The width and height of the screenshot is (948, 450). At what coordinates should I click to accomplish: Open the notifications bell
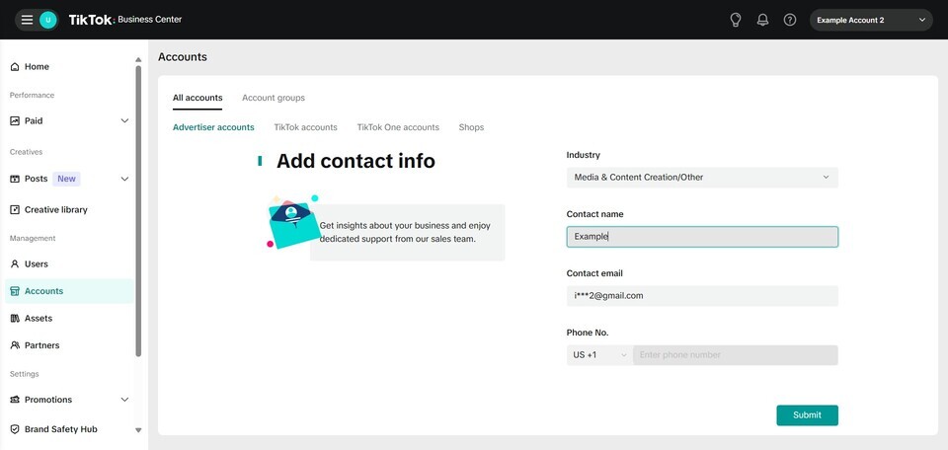click(x=762, y=20)
